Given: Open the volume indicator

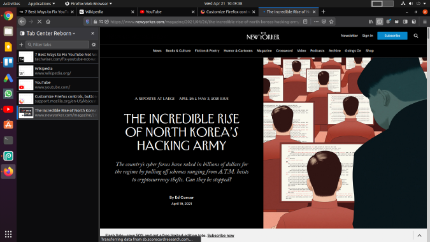Looking at the screenshot, I should [411, 4].
